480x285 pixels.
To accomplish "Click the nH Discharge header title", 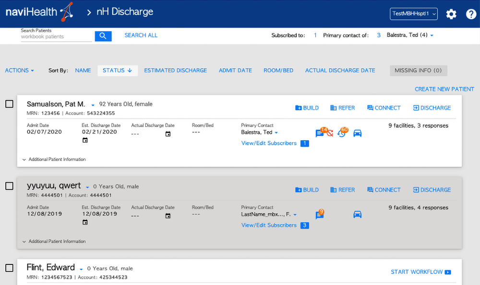I will click(125, 11).
